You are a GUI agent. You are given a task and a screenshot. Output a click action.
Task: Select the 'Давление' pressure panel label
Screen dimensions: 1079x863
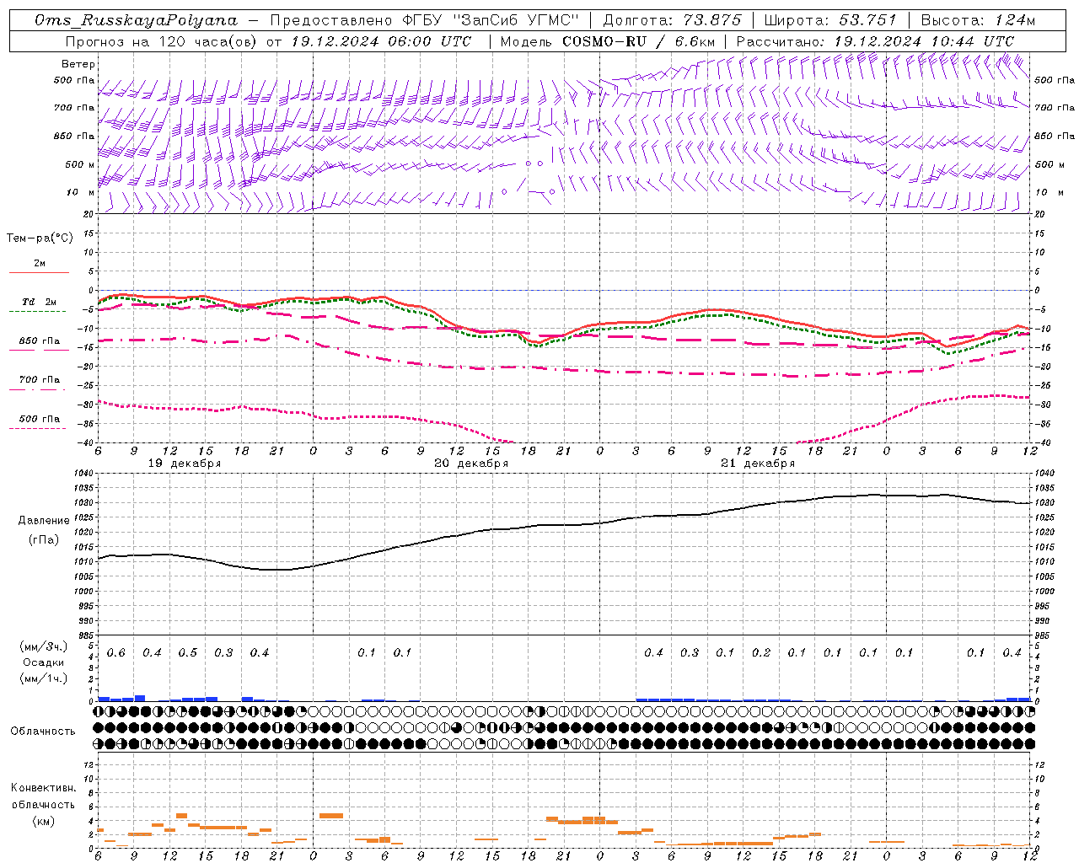click(x=42, y=521)
